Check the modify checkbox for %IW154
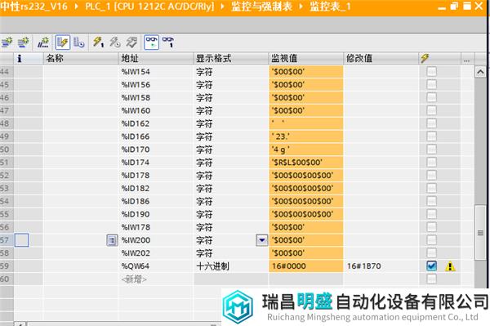This screenshot has height=326, width=490. [x=431, y=72]
